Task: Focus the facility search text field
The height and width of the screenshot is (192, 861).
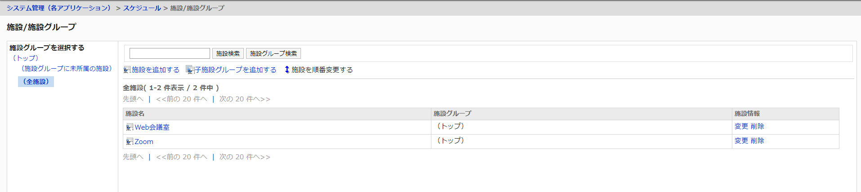Action: [x=170, y=53]
